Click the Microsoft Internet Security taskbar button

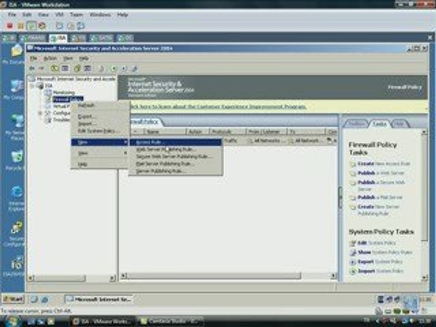click(x=99, y=299)
